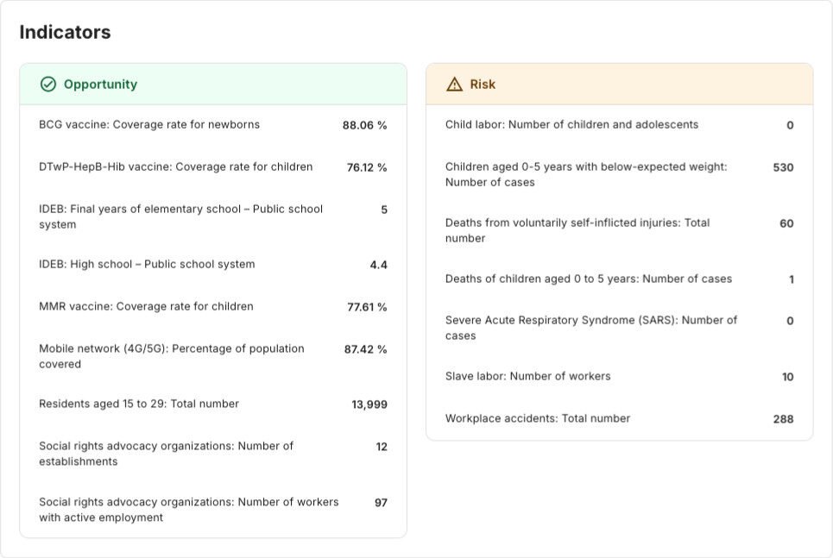Click DTwP-HepB-Hib vaccine coverage row
This screenshot has width=833, height=558.
click(176, 167)
